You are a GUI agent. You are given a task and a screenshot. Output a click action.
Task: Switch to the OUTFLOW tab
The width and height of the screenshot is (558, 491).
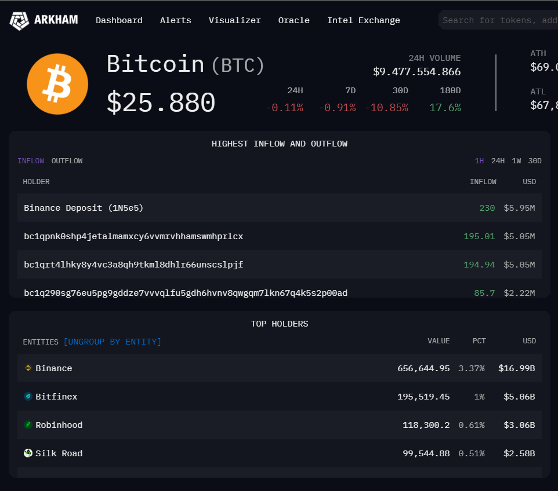pyautogui.click(x=67, y=161)
